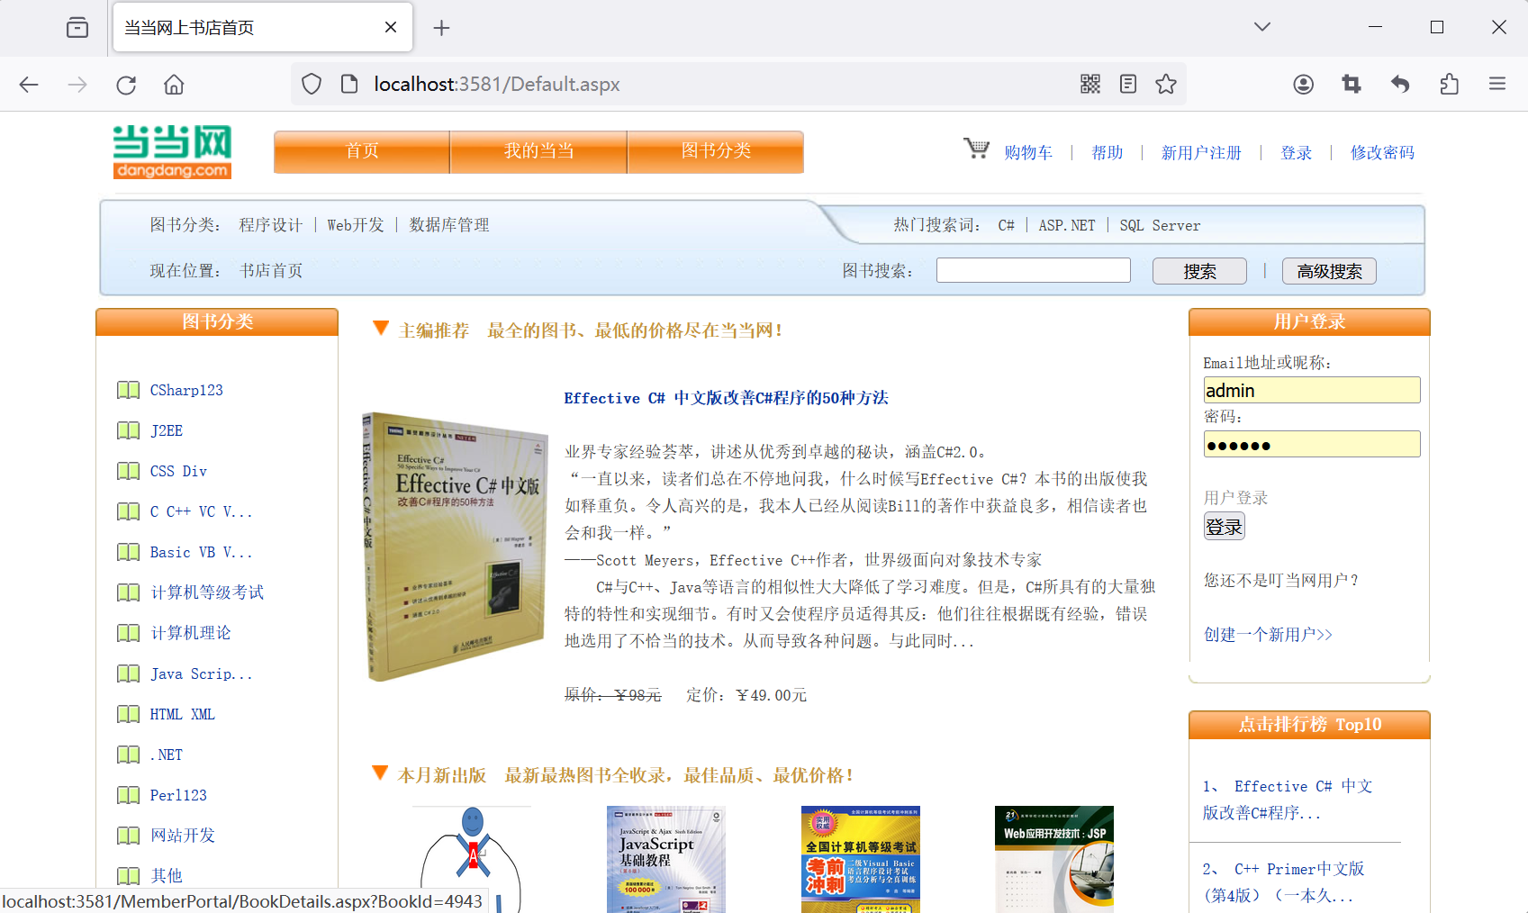
Task: Expand the list all tabs chevron
Action: (1262, 27)
